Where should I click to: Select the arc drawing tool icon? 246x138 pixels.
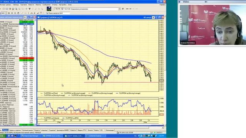tap(32, 13)
